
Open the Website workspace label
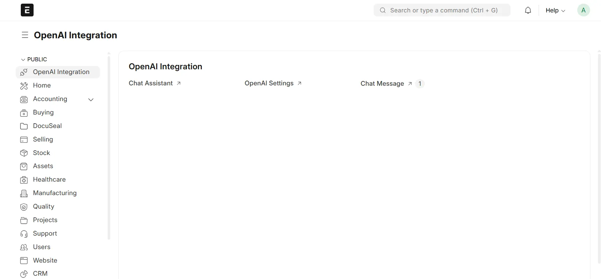click(45, 260)
